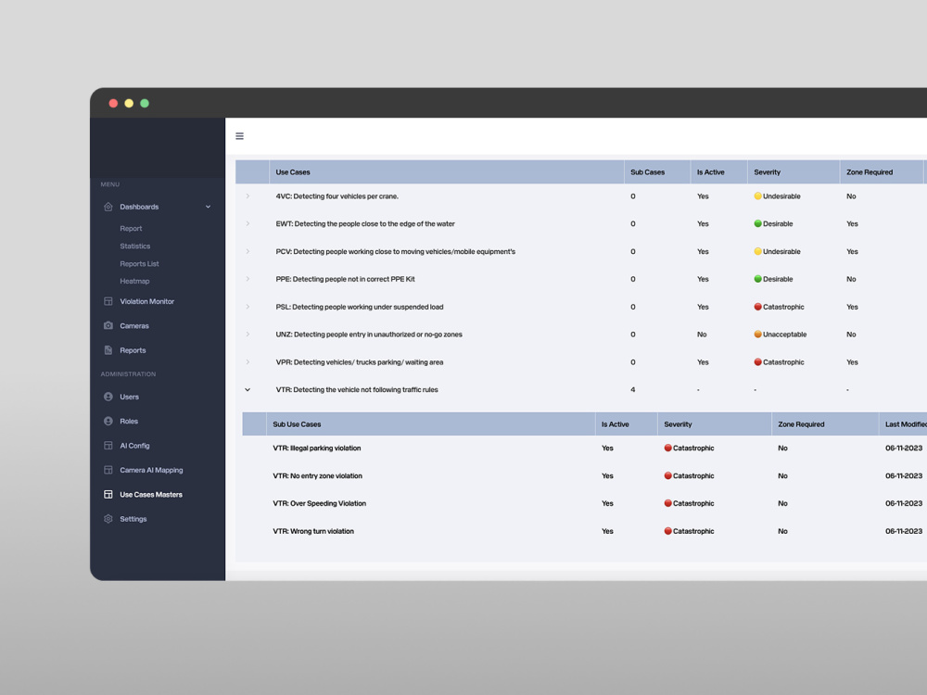Image resolution: width=927 pixels, height=695 pixels.
Task: Expand the UNZ use case row
Action: coord(248,334)
